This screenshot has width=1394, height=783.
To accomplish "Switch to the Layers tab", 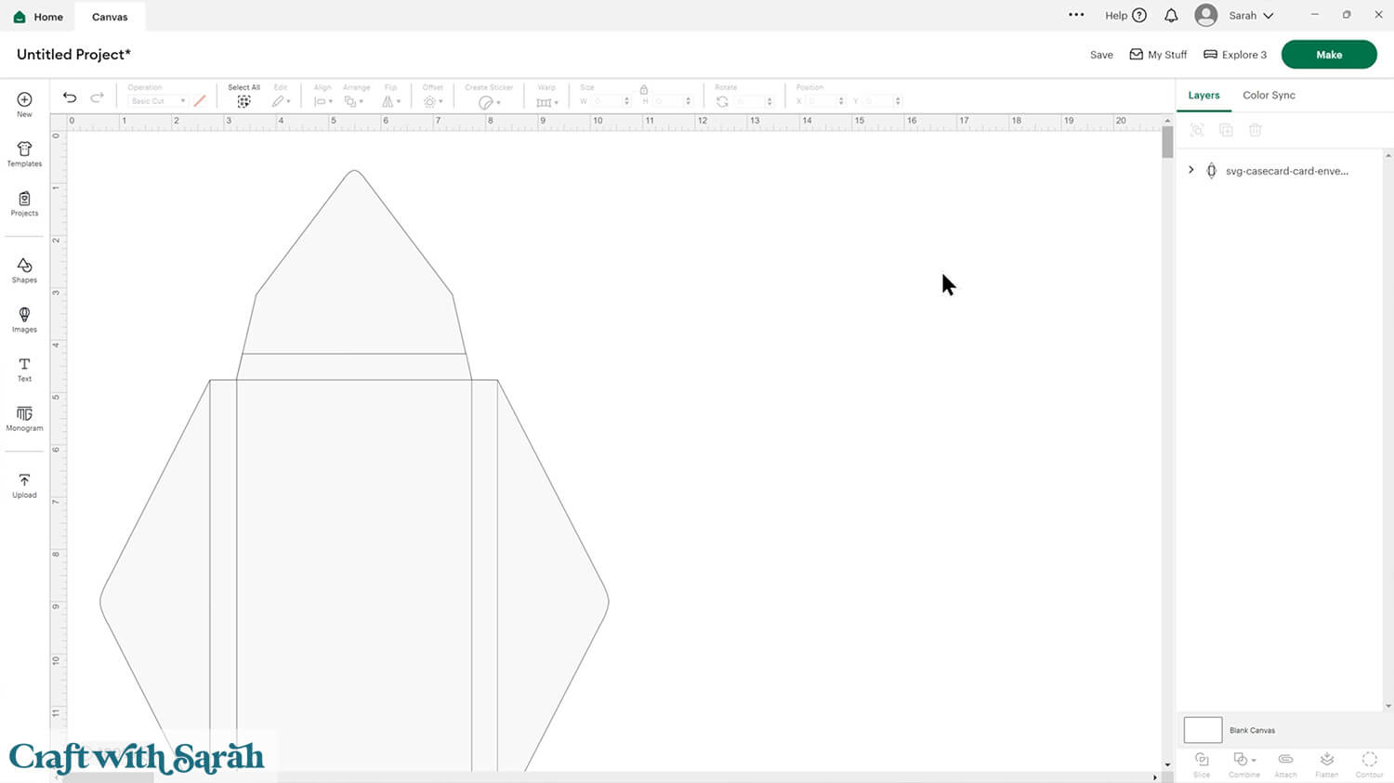I will point(1203,95).
